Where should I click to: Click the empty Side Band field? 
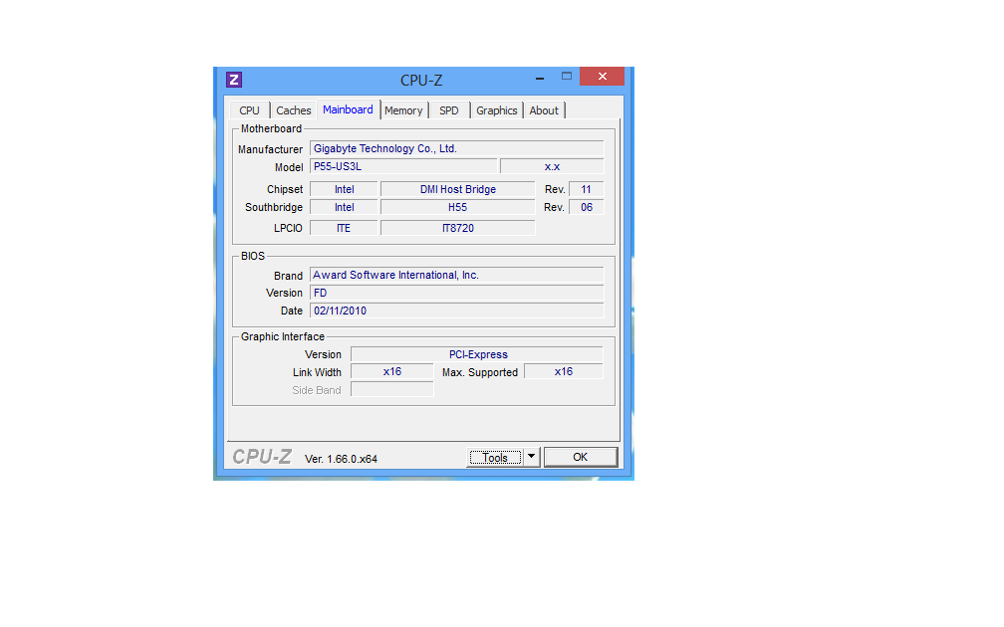pos(391,390)
